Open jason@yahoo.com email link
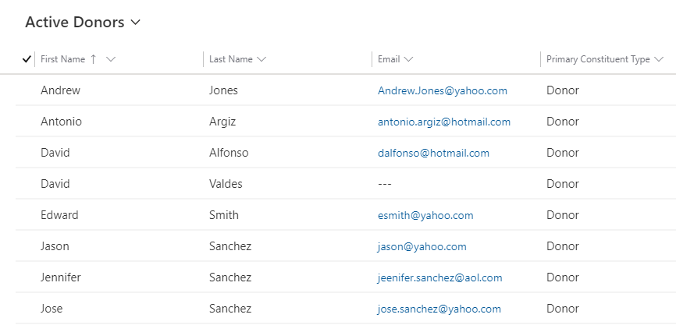 (422, 246)
